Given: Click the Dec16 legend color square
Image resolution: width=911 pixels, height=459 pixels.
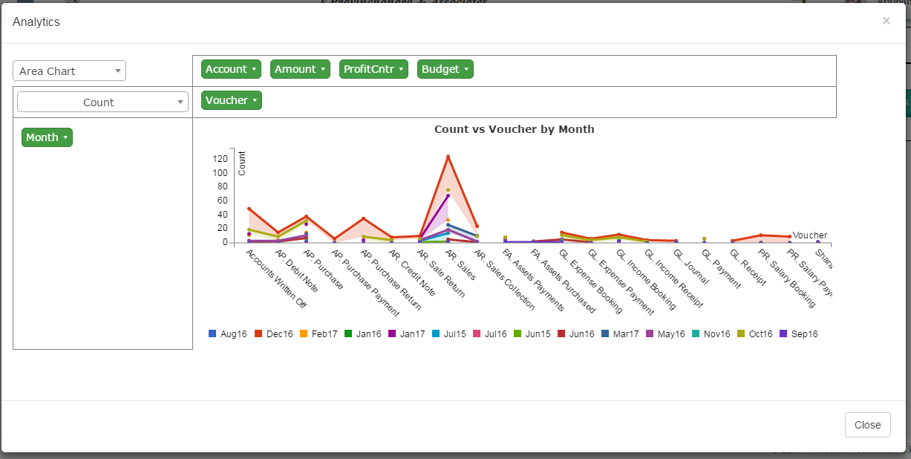Looking at the screenshot, I should [x=258, y=334].
